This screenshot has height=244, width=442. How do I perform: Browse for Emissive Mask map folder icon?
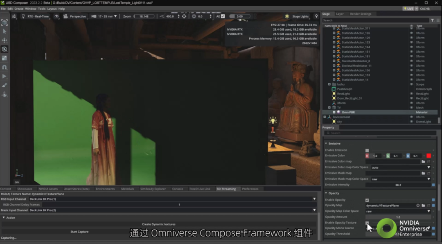tap(423, 173)
